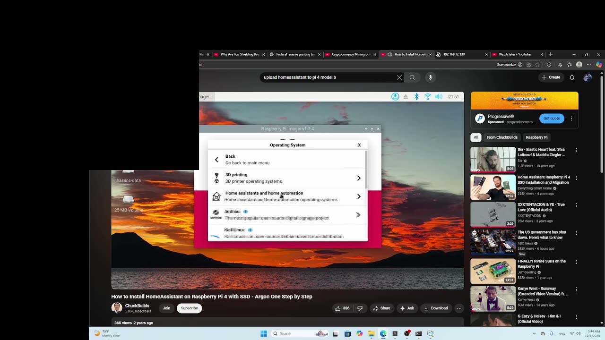This screenshot has height=340, width=605.
Task: Open options for Home Assistant SSD Installation video
Action: (x=576, y=178)
